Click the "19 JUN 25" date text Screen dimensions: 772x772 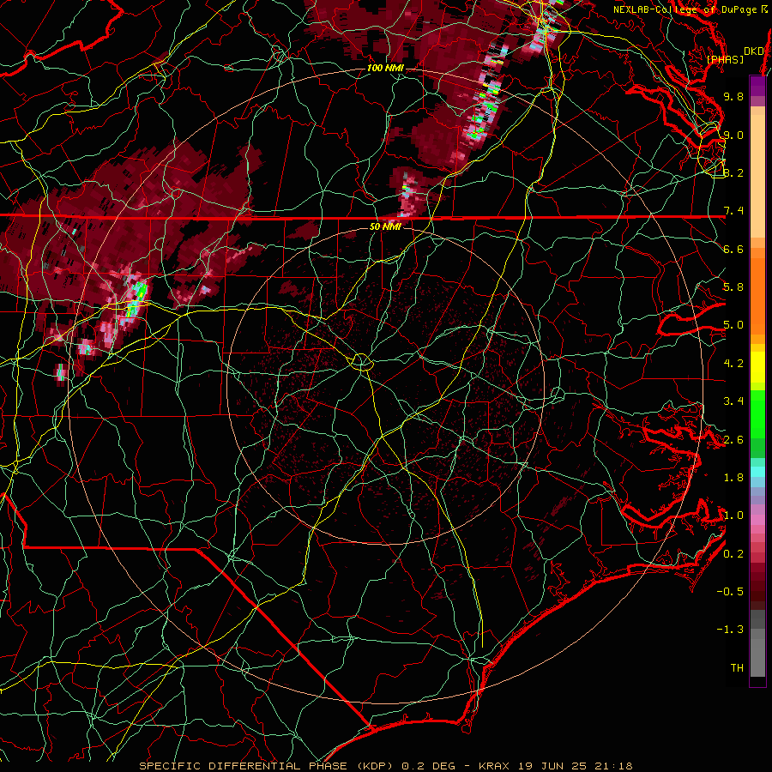[x=553, y=766]
